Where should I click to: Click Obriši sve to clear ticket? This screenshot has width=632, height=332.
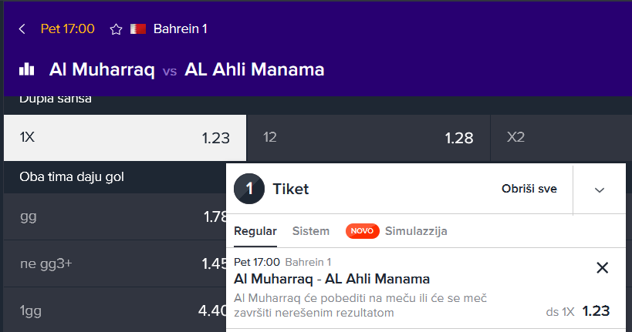click(x=529, y=189)
